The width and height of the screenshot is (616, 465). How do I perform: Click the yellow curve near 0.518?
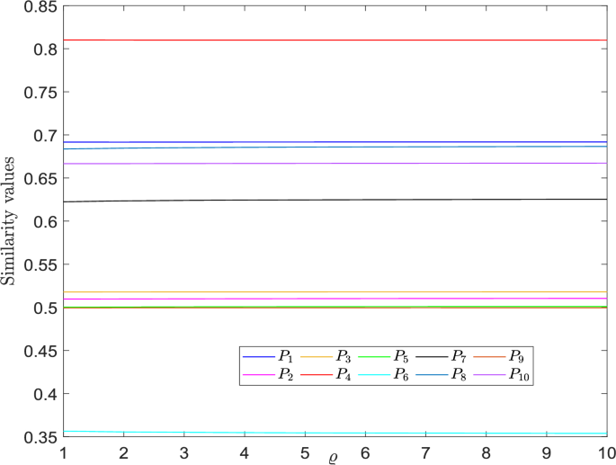pyautogui.click(x=335, y=292)
